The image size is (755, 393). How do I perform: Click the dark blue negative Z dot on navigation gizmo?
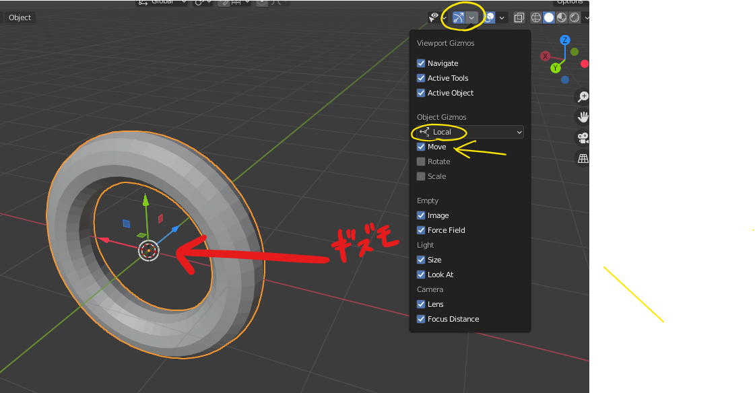tap(565, 80)
